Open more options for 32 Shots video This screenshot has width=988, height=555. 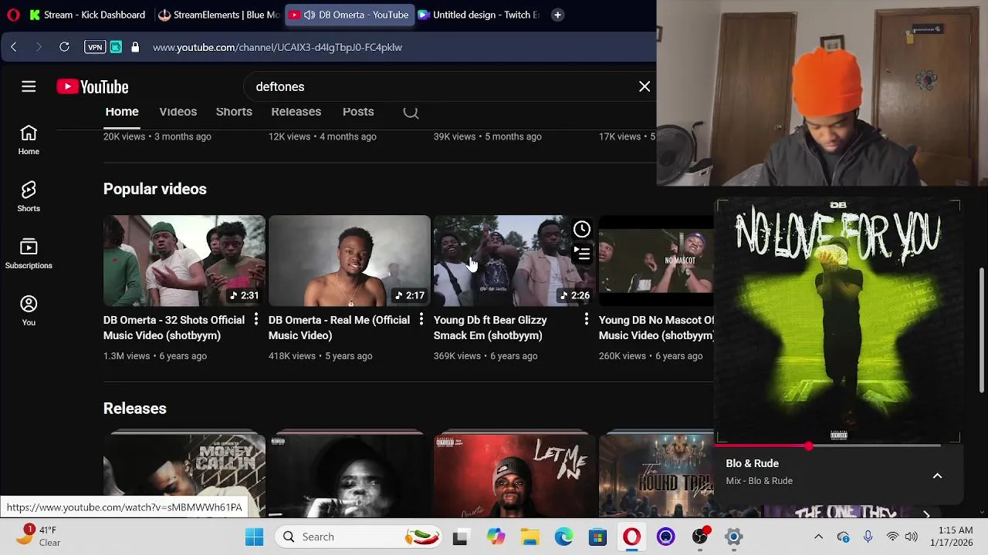[255, 319]
